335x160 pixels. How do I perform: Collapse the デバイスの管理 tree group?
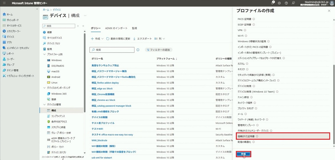click(x=44, y=104)
